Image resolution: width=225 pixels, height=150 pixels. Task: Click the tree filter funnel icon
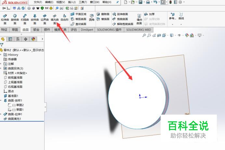[2, 45]
